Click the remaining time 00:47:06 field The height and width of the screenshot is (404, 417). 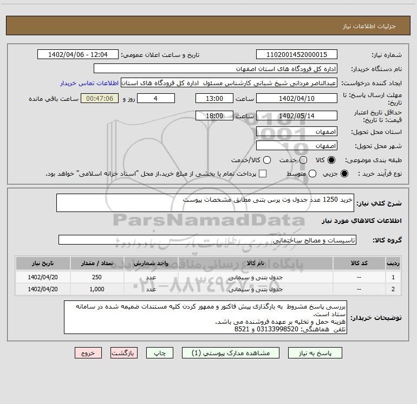click(100, 99)
